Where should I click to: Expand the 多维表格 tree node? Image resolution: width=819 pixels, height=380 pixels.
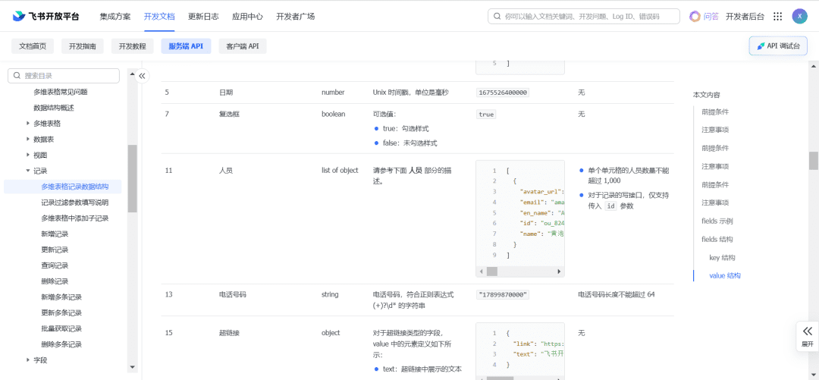(x=28, y=123)
